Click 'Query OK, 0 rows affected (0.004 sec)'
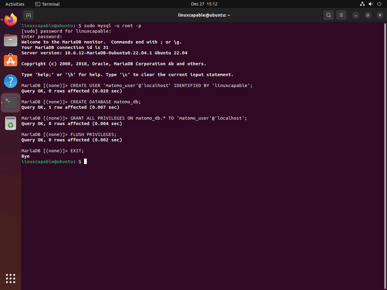387x290 pixels. pyautogui.click(x=72, y=124)
